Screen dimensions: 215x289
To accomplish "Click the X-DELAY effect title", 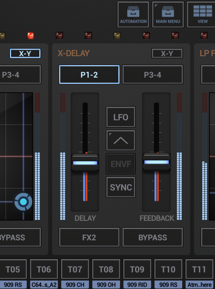I will point(74,53).
